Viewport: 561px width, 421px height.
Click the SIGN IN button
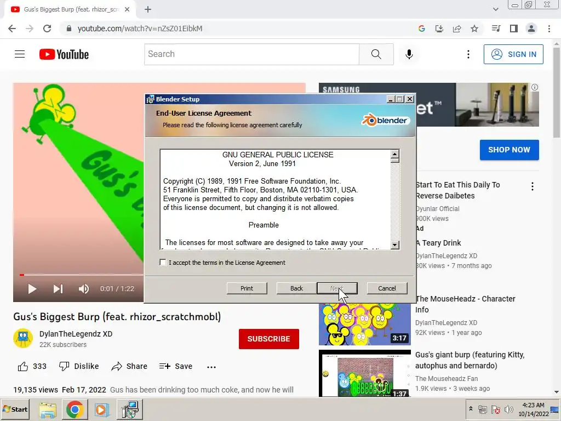click(513, 54)
